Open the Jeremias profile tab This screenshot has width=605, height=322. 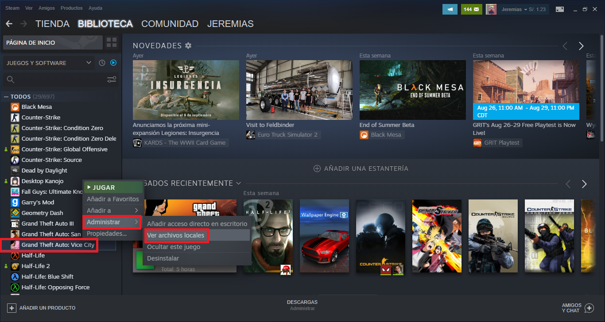[230, 24]
